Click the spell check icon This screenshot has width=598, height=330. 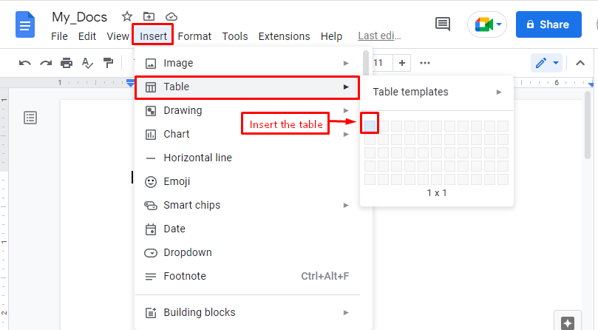coord(87,63)
